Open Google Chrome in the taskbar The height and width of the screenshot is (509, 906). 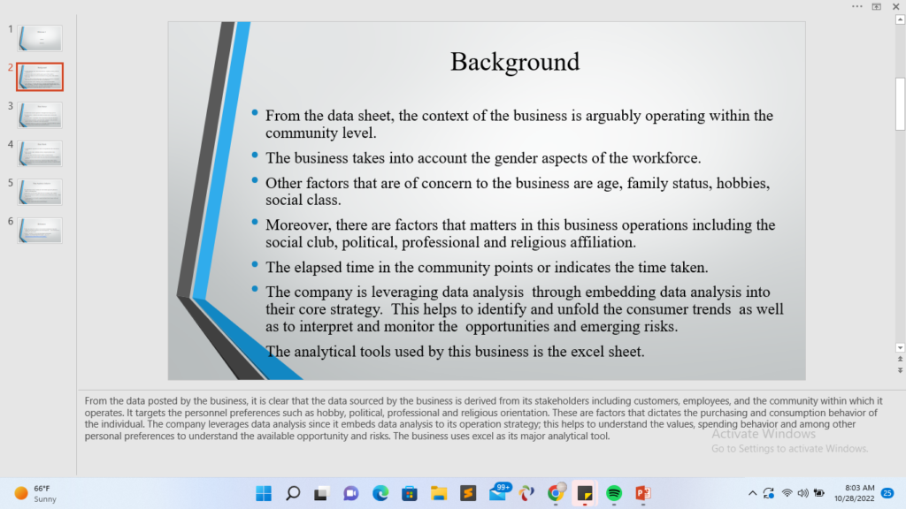(x=556, y=493)
